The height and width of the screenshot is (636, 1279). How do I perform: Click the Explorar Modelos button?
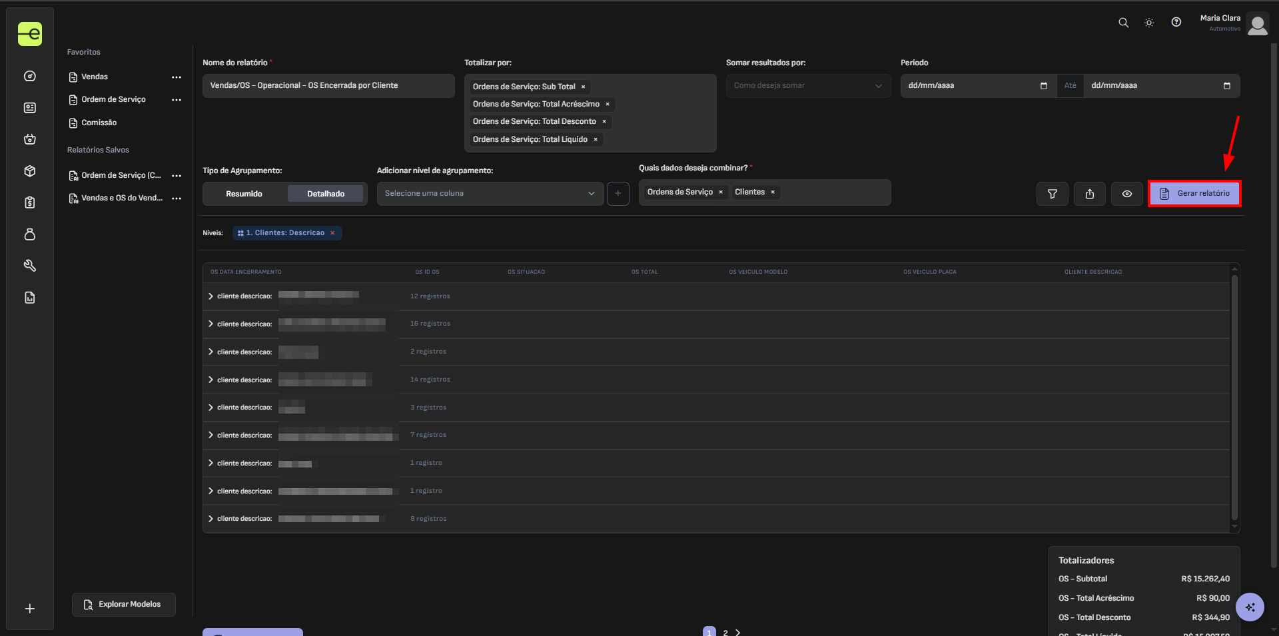pos(124,605)
